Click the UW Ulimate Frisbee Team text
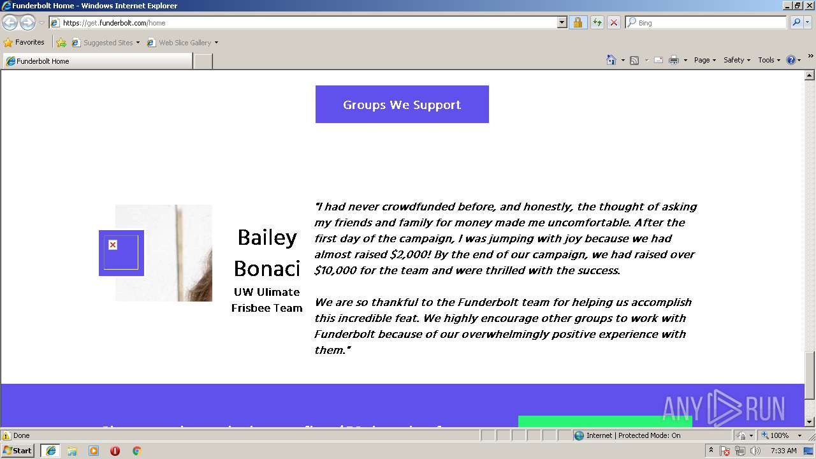The width and height of the screenshot is (816, 459). point(266,300)
